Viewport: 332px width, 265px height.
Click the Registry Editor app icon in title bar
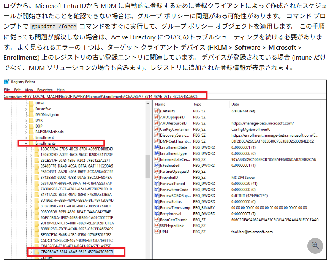[6, 82]
